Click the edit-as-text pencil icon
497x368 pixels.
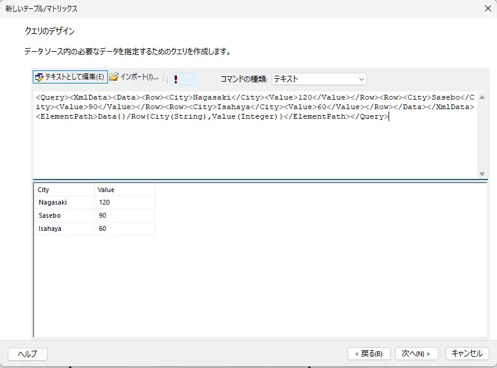(39, 77)
